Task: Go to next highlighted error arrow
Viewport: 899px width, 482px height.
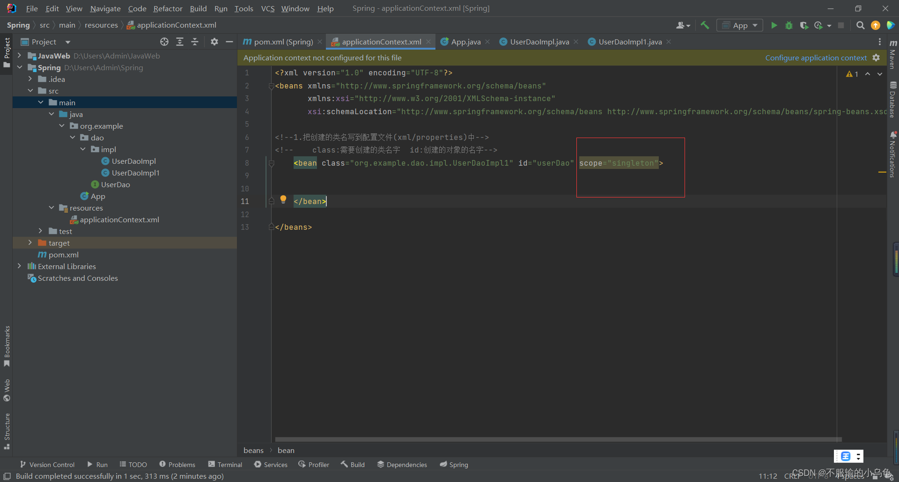Action: tap(880, 74)
